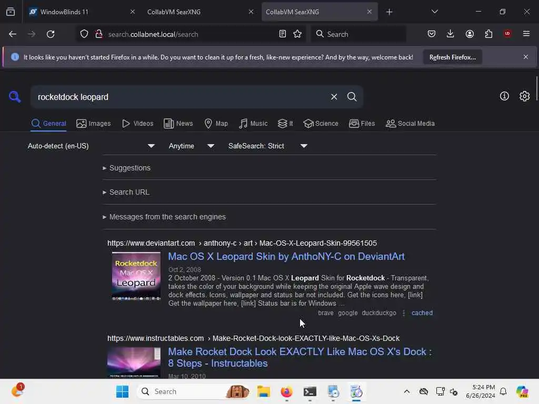
Task: Select the Music search category
Action: point(253,123)
